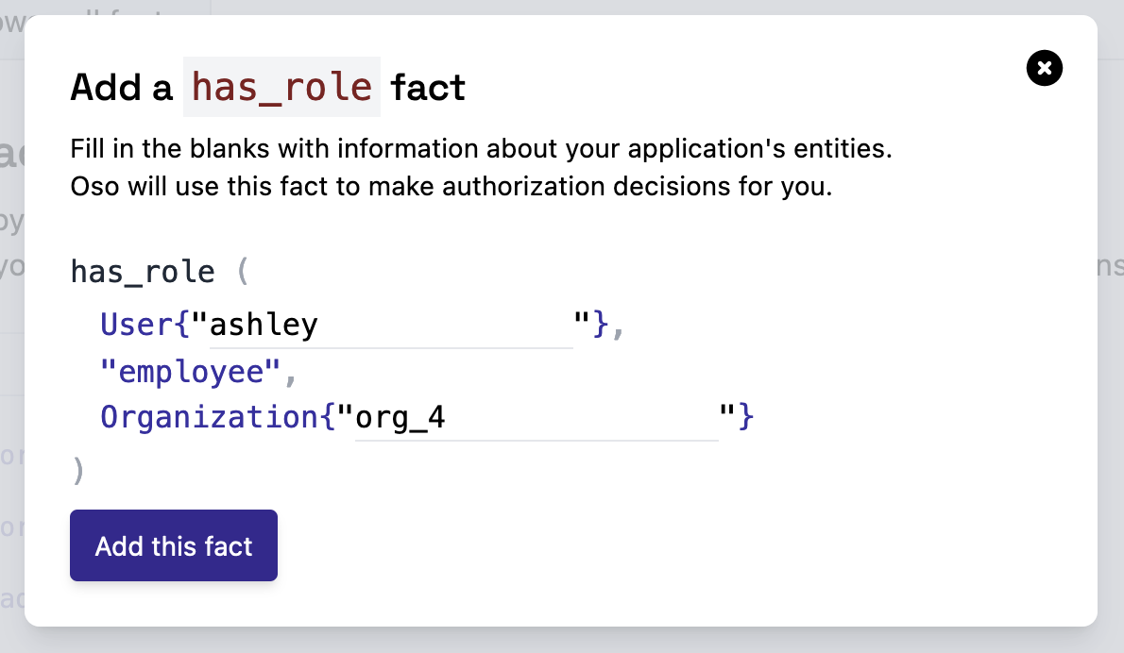Screen dimensions: 1124x653
Task: Click the User ID field containing ashley
Action: pyautogui.click(x=390, y=326)
